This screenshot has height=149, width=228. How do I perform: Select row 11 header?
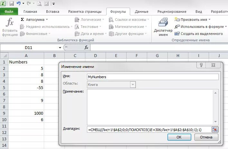[x=4, y=126]
